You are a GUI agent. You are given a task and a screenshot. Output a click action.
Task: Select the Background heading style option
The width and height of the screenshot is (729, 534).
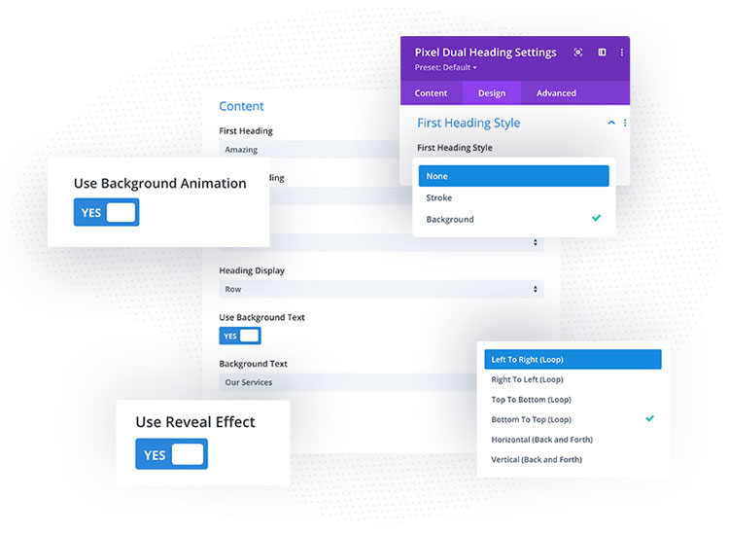pos(514,219)
